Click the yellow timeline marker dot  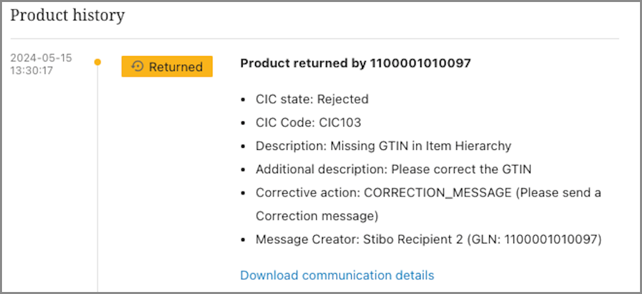tap(97, 63)
